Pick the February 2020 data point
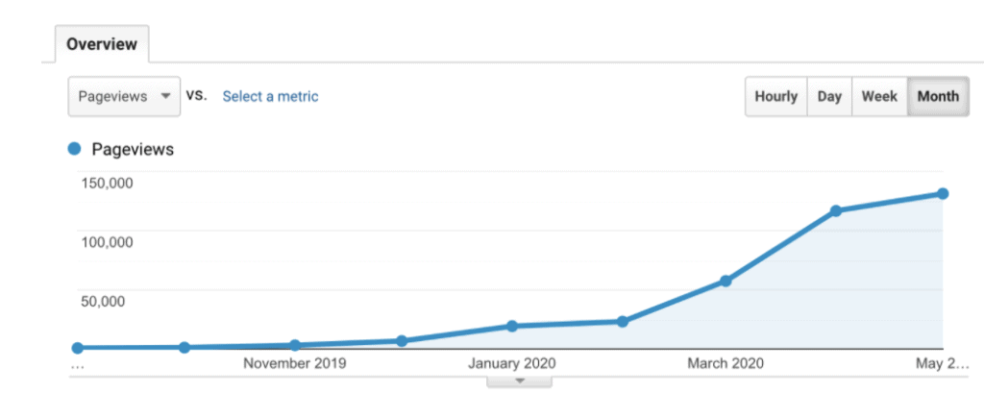 (x=623, y=322)
